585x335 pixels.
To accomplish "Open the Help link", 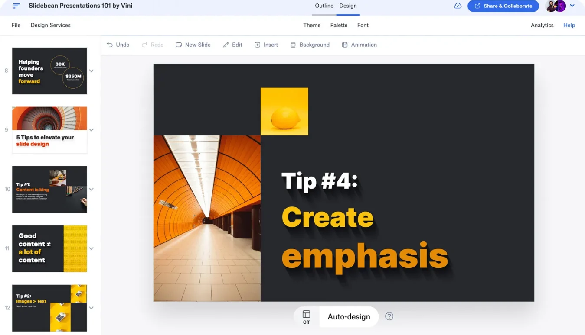I will tap(569, 25).
